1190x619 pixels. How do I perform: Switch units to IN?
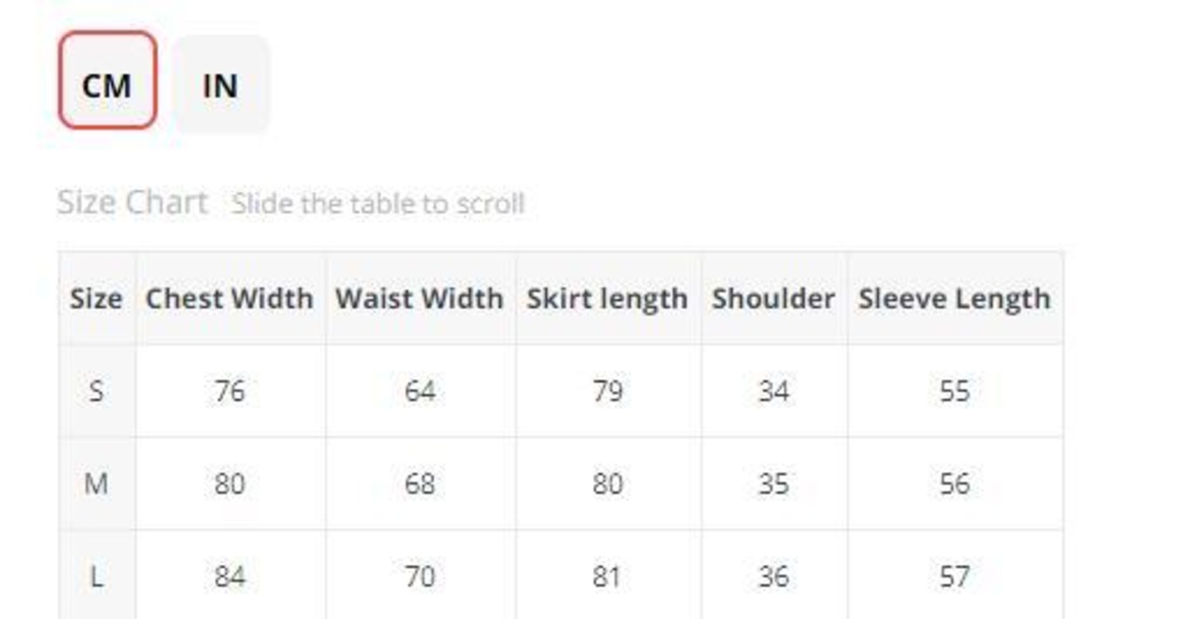tap(220, 85)
